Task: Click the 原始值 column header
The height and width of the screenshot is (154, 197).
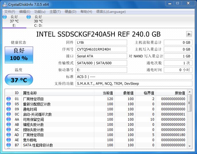Action: tap(171, 93)
